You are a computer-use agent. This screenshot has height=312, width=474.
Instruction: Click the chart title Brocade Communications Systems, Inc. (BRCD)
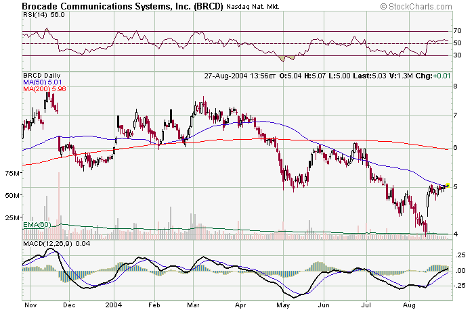tap(123, 6)
